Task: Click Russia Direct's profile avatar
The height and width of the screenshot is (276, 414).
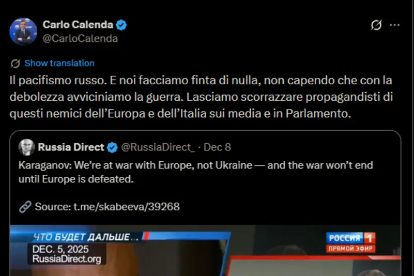Action: tap(27, 147)
